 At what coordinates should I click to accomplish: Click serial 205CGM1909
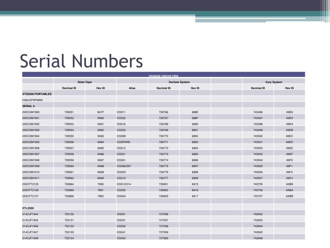(31, 166)
